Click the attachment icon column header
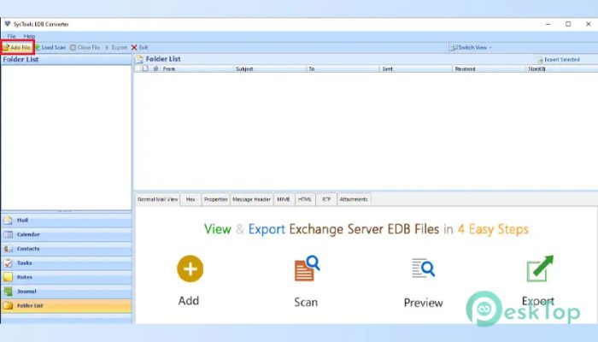 [155, 68]
